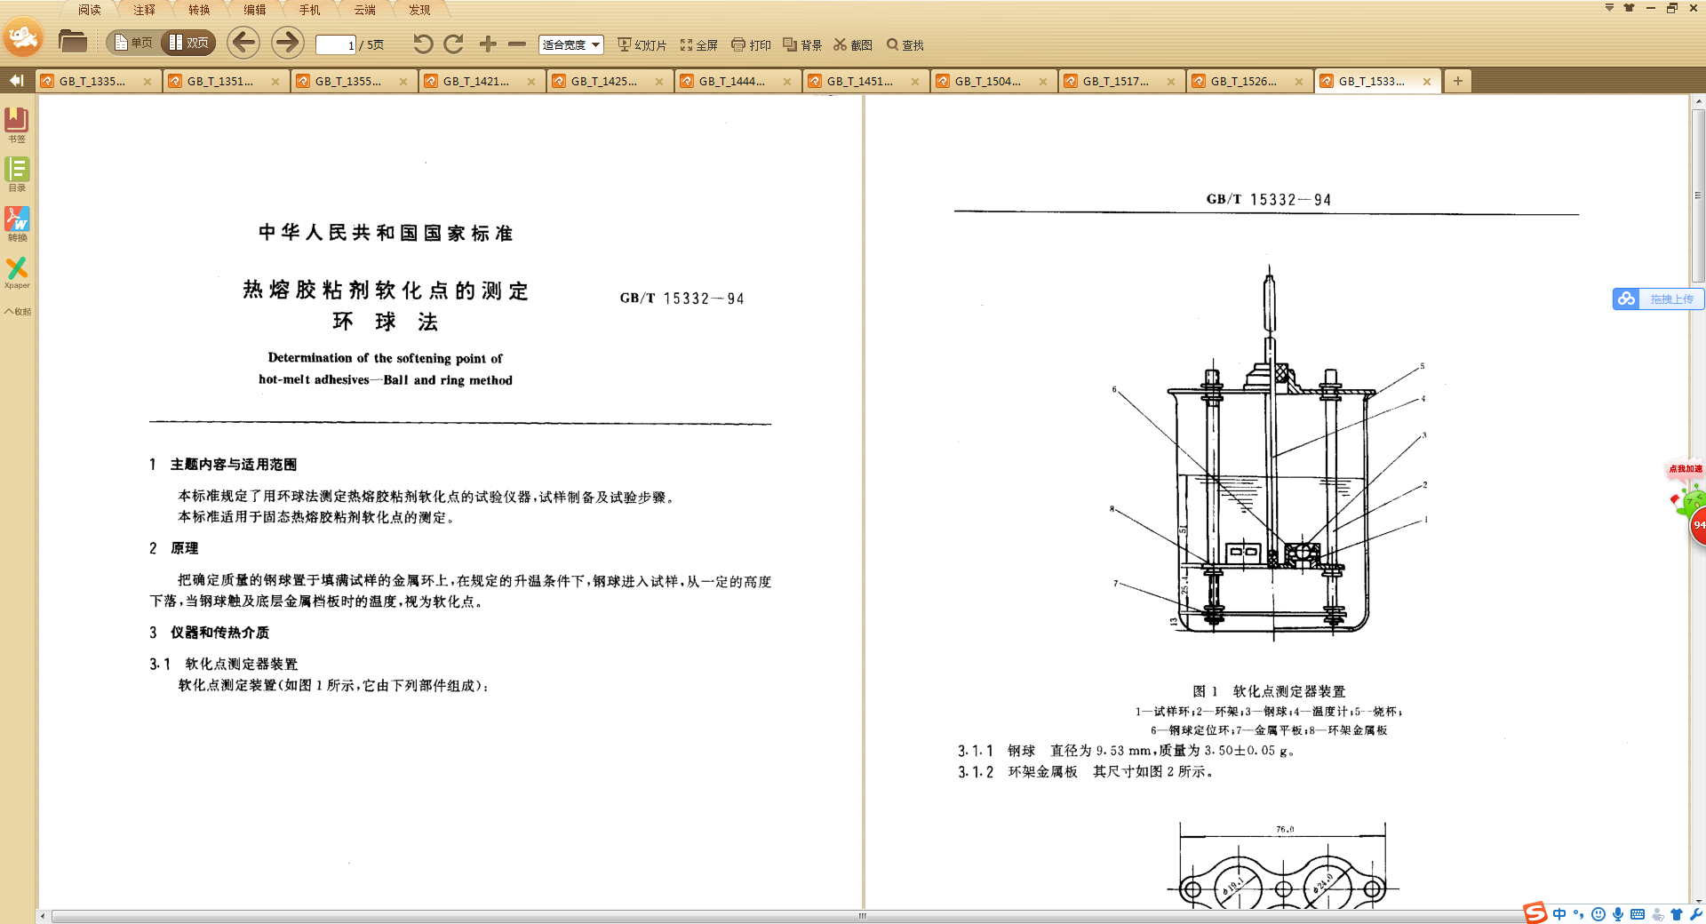Go to next page with forward arrow
1706x924 pixels.
pos(286,43)
